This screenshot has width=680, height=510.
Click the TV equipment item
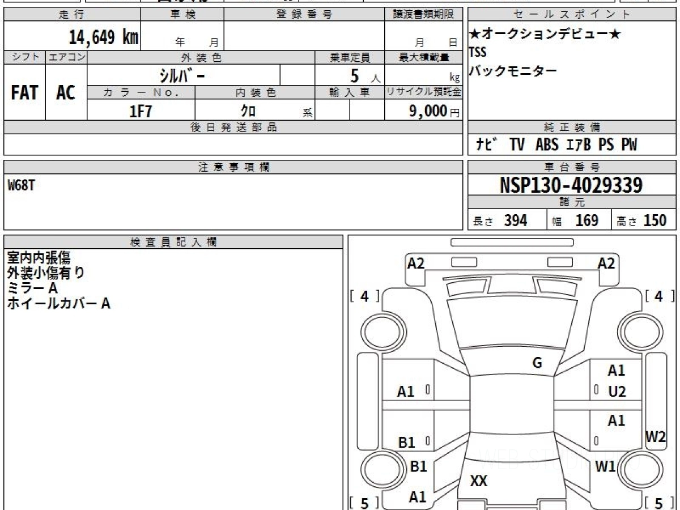[x=517, y=145]
